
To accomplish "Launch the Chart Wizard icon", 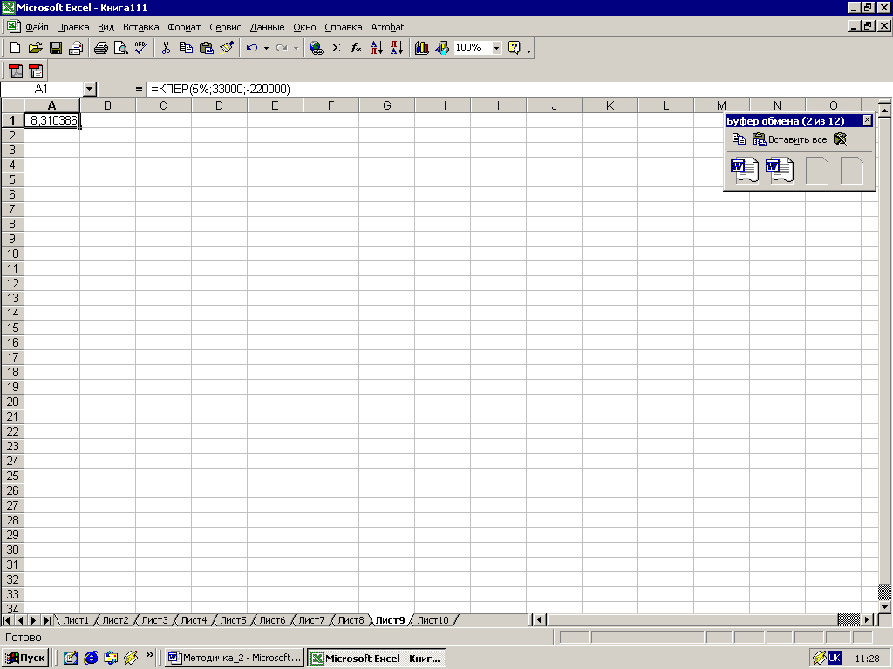I will [421, 49].
